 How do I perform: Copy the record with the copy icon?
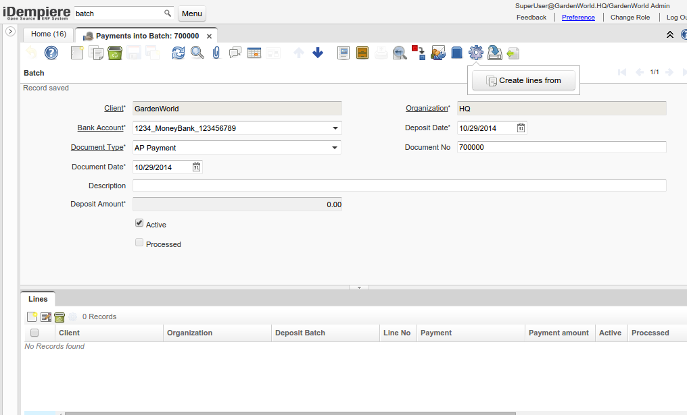[95, 53]
